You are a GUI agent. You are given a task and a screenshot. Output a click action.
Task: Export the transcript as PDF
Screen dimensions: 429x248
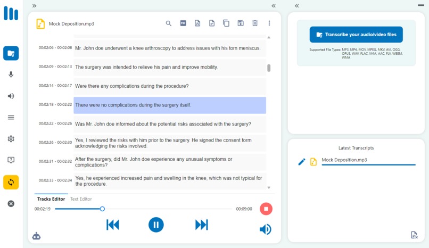pos(183,23)
